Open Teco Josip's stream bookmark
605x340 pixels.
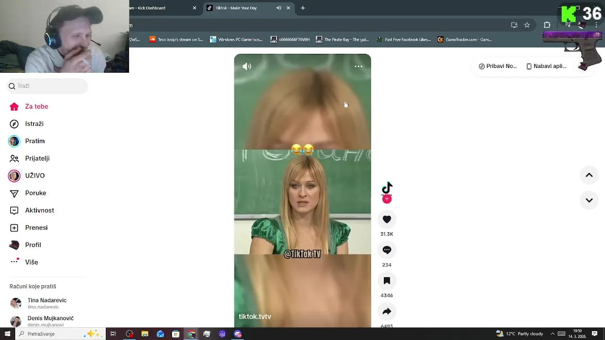(176, 40)
